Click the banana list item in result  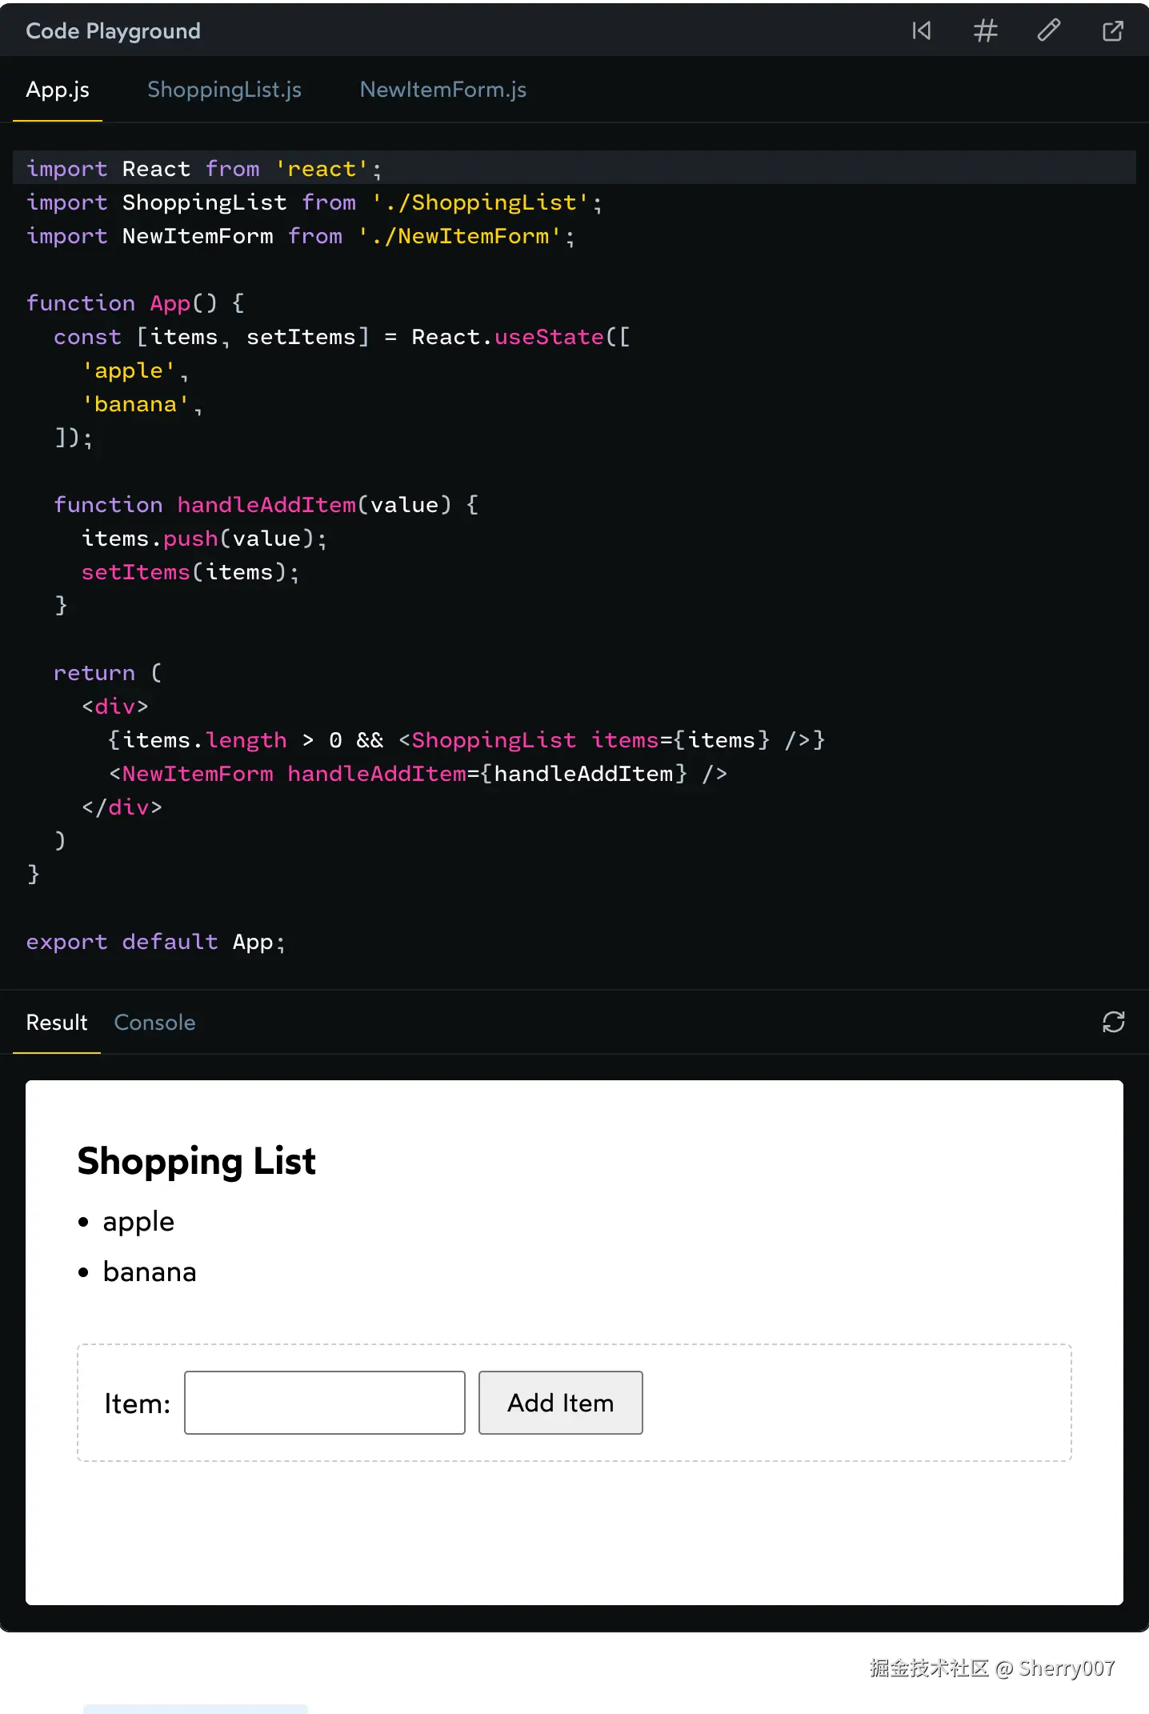(x=150, y=1271)
